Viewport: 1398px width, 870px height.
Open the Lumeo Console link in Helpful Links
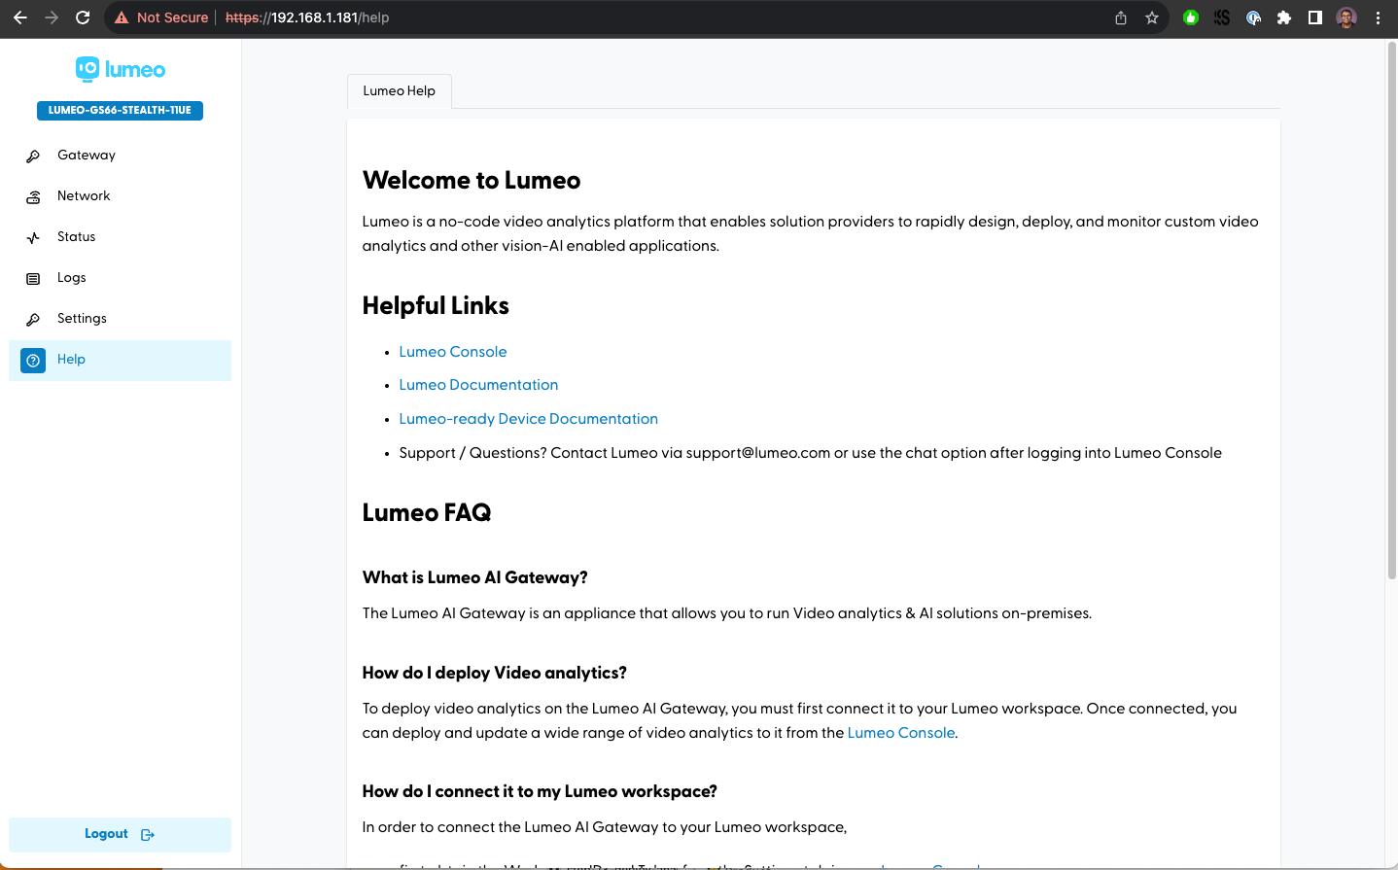tap(453, 352)
